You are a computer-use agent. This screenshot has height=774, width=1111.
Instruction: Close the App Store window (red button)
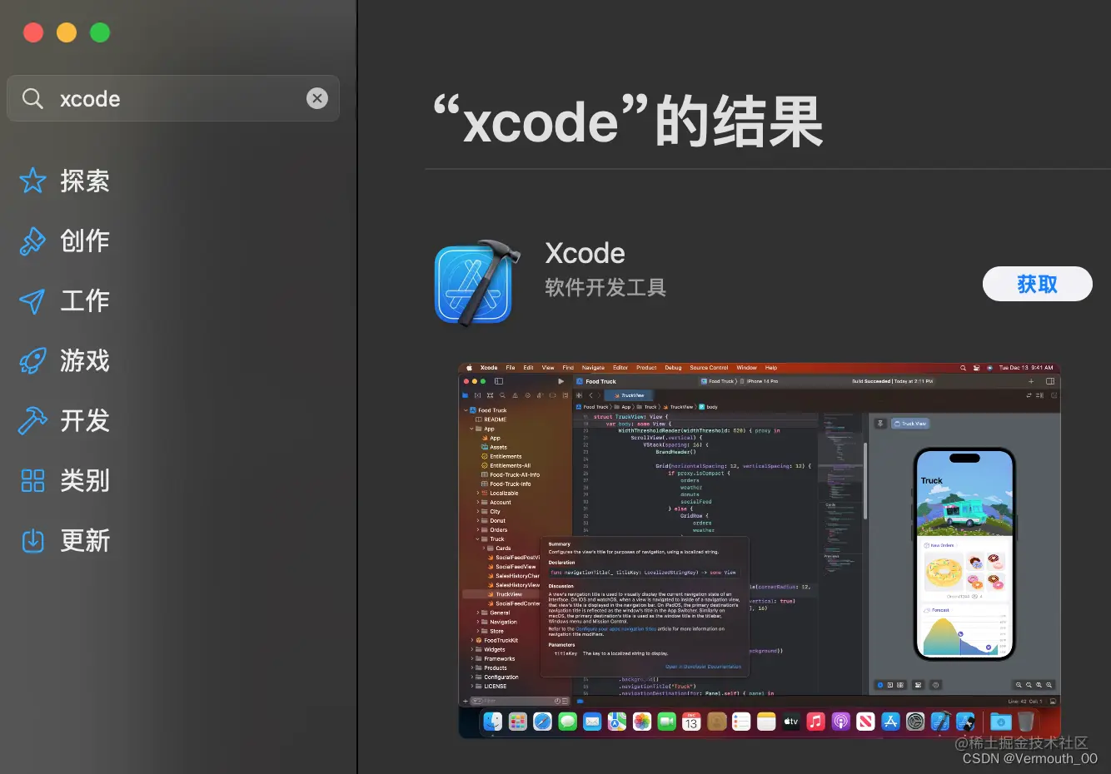click(x=33, y=32)
